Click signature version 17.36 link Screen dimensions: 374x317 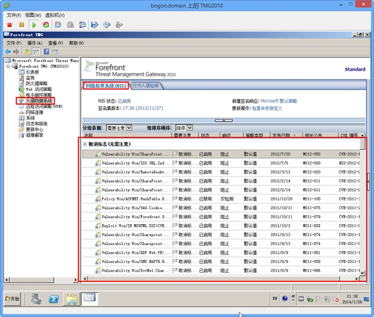point(143,108)
